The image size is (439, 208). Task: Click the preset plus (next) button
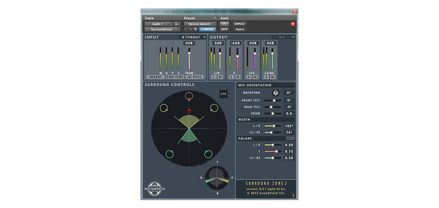click(190, 29)
